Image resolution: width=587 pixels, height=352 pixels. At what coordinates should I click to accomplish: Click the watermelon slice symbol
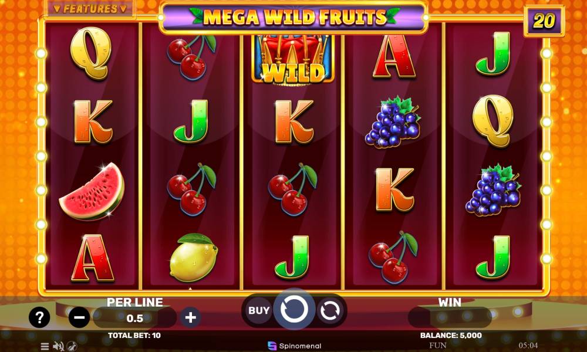(x=92, y=191)
